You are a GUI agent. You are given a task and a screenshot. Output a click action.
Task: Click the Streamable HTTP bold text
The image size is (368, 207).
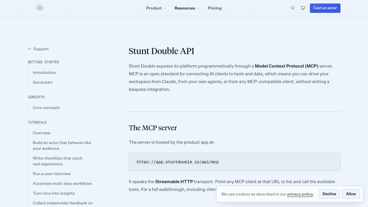174,182
